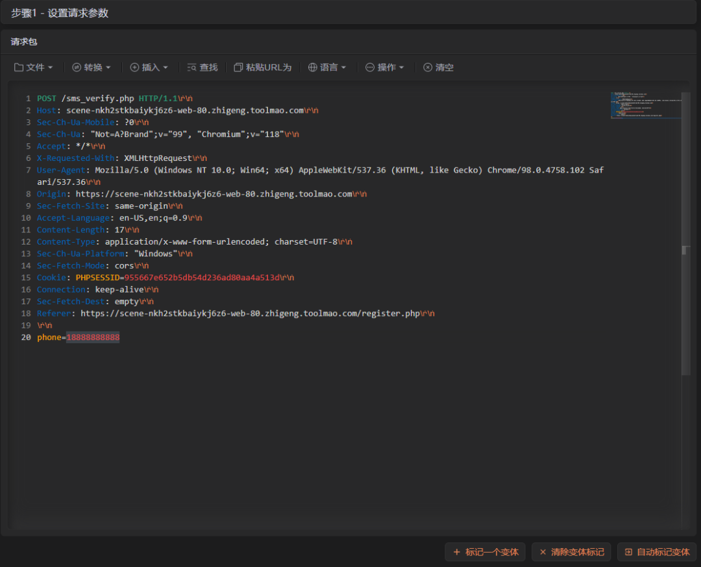Open the 文件 dropdown arrow
The image size is (701, 567).
(x=51, y=67)
